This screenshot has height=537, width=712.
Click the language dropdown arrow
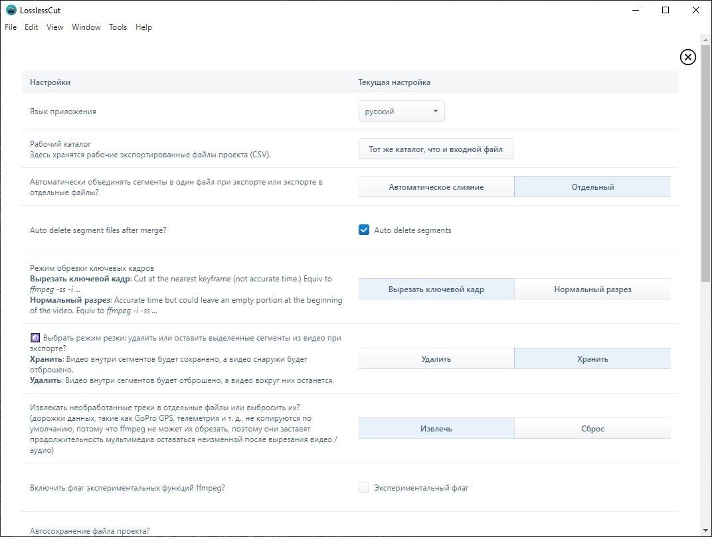point(435,112)
